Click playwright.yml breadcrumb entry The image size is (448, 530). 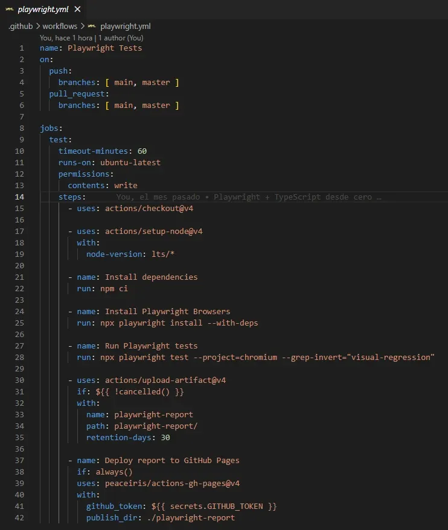click(126, 27)
